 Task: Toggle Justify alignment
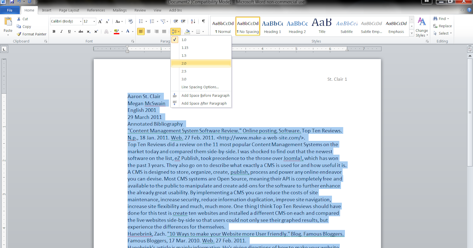pyautogui.click(x=164, y=31)
